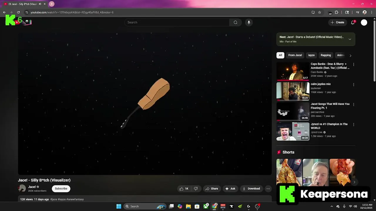This screenshot has width=376, height=211.
Task: Show hidden system tray icons
Action: point(332,206)
